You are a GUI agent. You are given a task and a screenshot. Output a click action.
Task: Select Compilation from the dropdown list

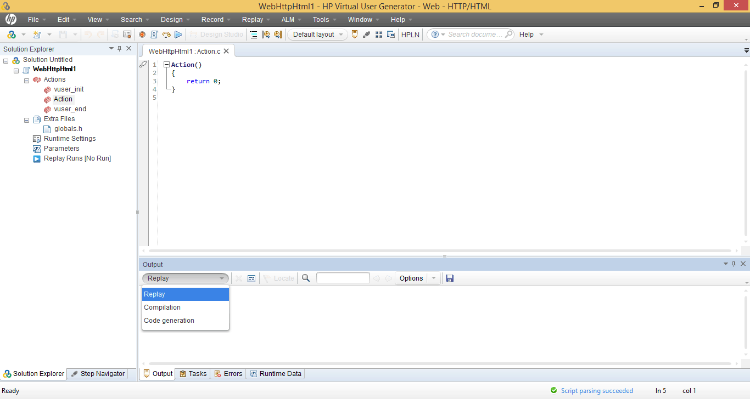pos(186,307)
